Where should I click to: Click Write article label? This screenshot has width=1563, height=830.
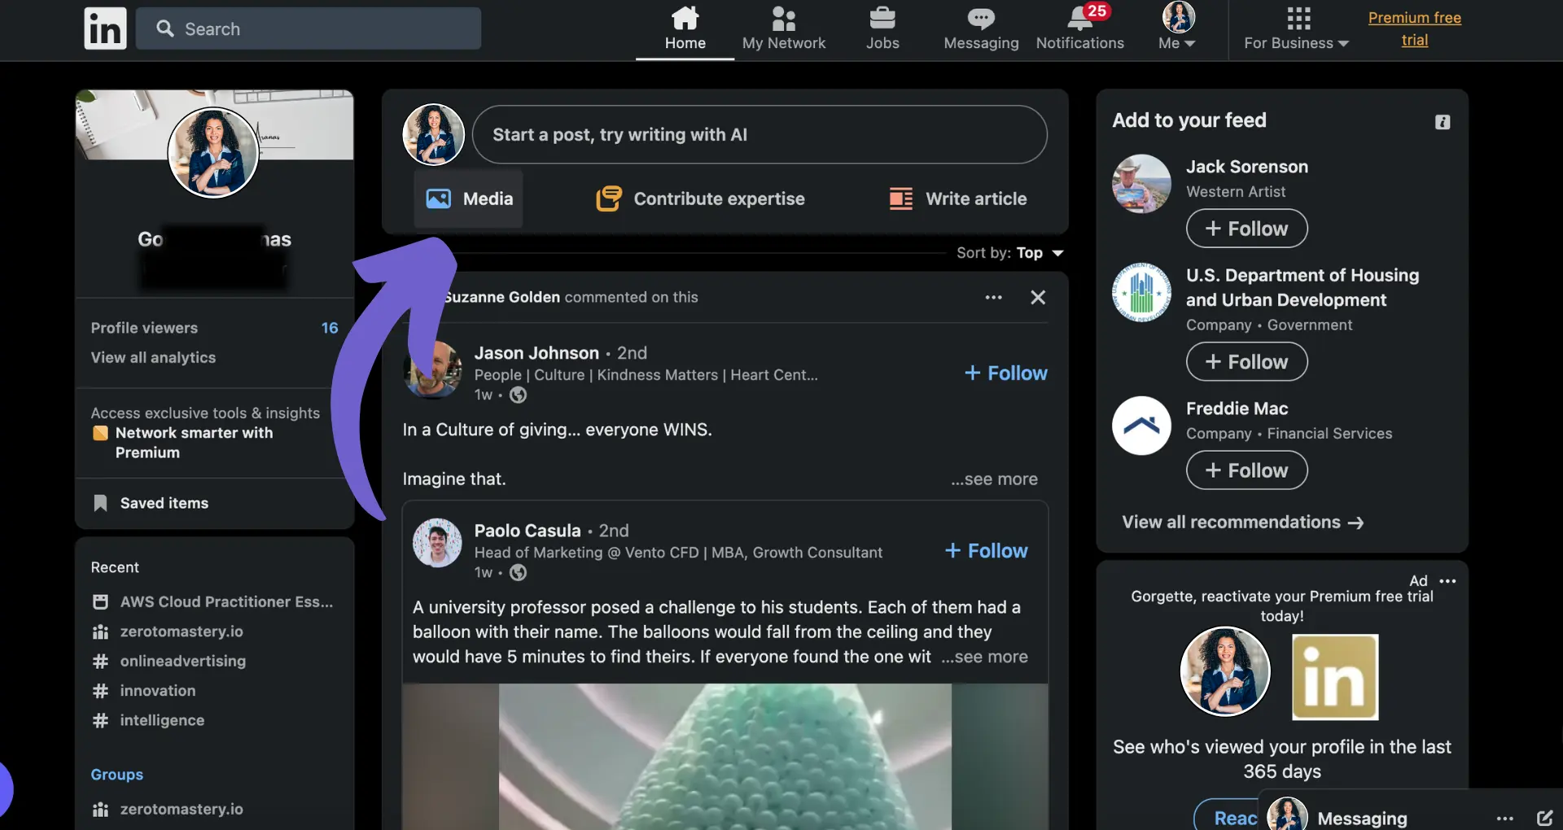pyautogui.click(x=976, y=199)
